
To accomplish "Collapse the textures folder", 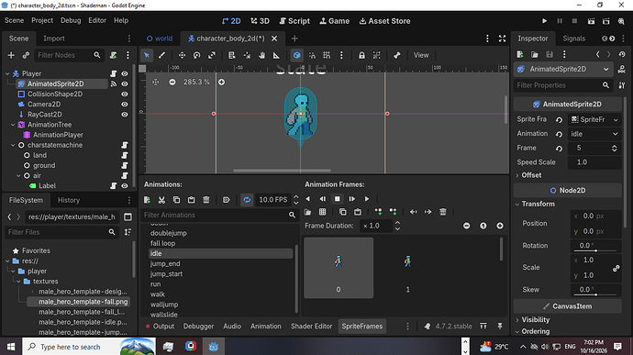I will pyautogui.click(x=19, y=281).
